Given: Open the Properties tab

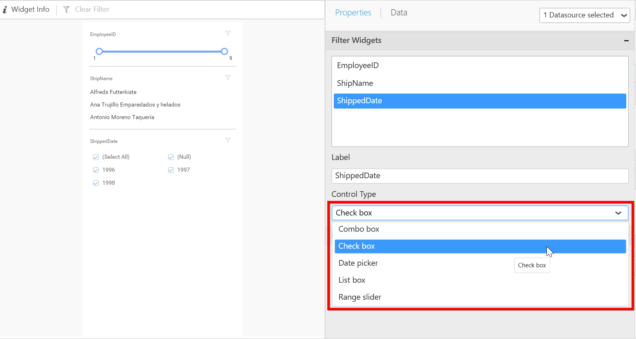Looking at the screenshot, I should [x=353, y=13].
